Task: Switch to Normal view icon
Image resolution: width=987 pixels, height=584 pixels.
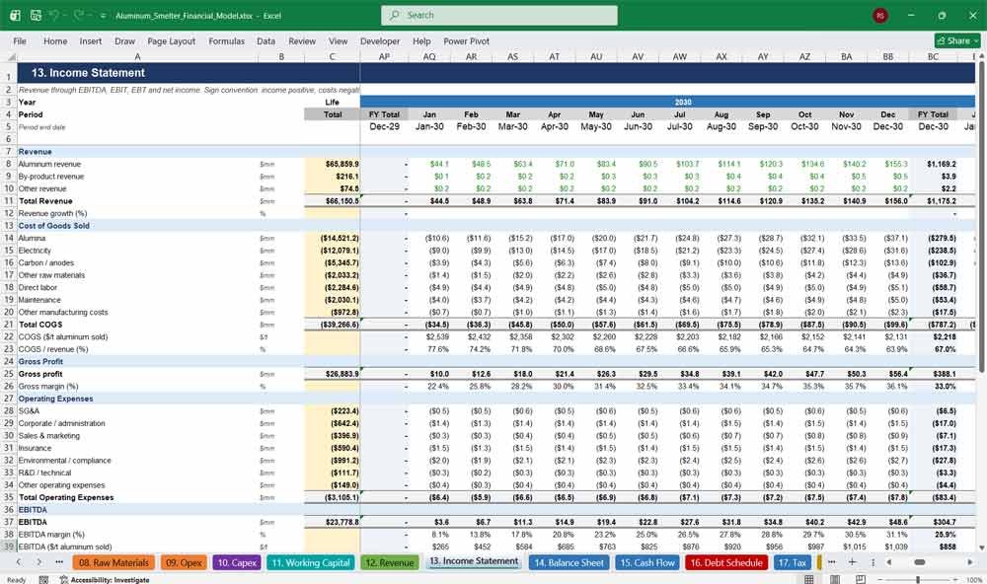Action: (809, 579)
